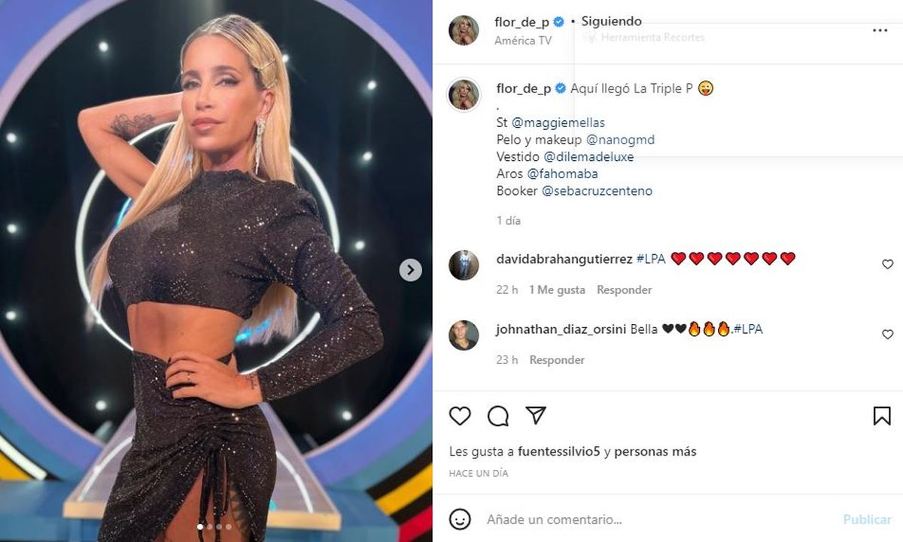Like johnathan_diaz_orsini's comment
Image resolution: width=903 pixels, height=542 pixels.
click(x=887, y=334)
